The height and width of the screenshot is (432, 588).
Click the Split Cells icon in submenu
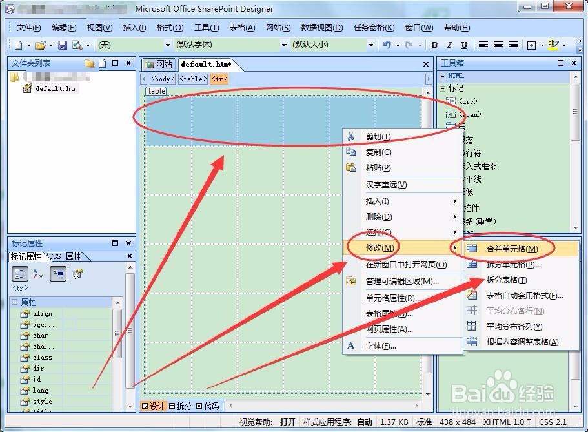pyautogui.click(x=472, y=264)
